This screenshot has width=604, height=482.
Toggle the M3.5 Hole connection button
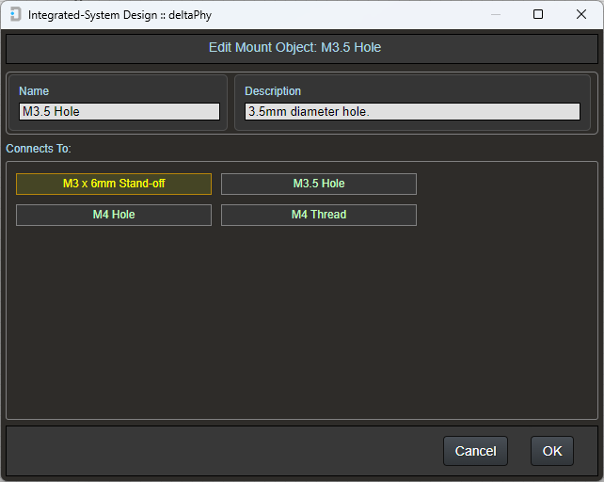pos(319,184)
